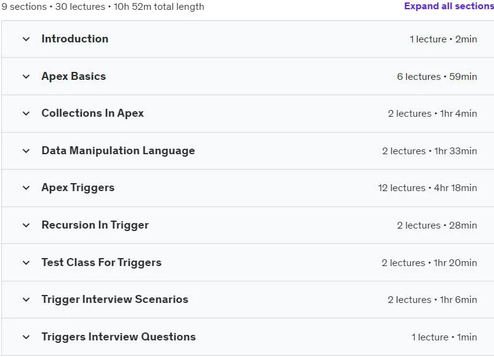Expand the Apex Triggers chevron
The image size is (494, 357).
click(26, 188)
